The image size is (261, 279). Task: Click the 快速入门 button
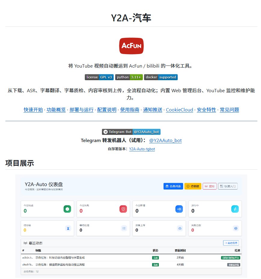click(228, 186)
